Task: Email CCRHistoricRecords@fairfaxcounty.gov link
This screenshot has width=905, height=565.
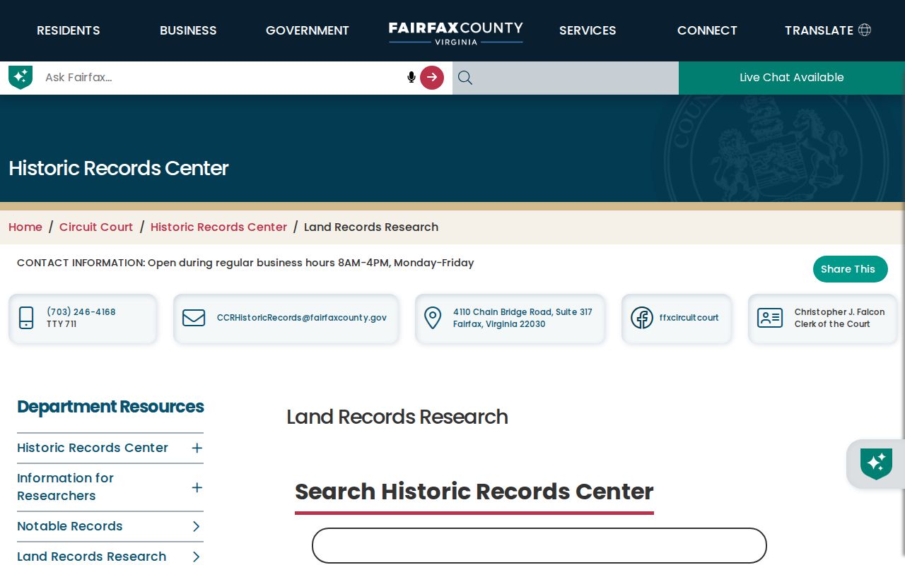Action: tap(302, 318)
